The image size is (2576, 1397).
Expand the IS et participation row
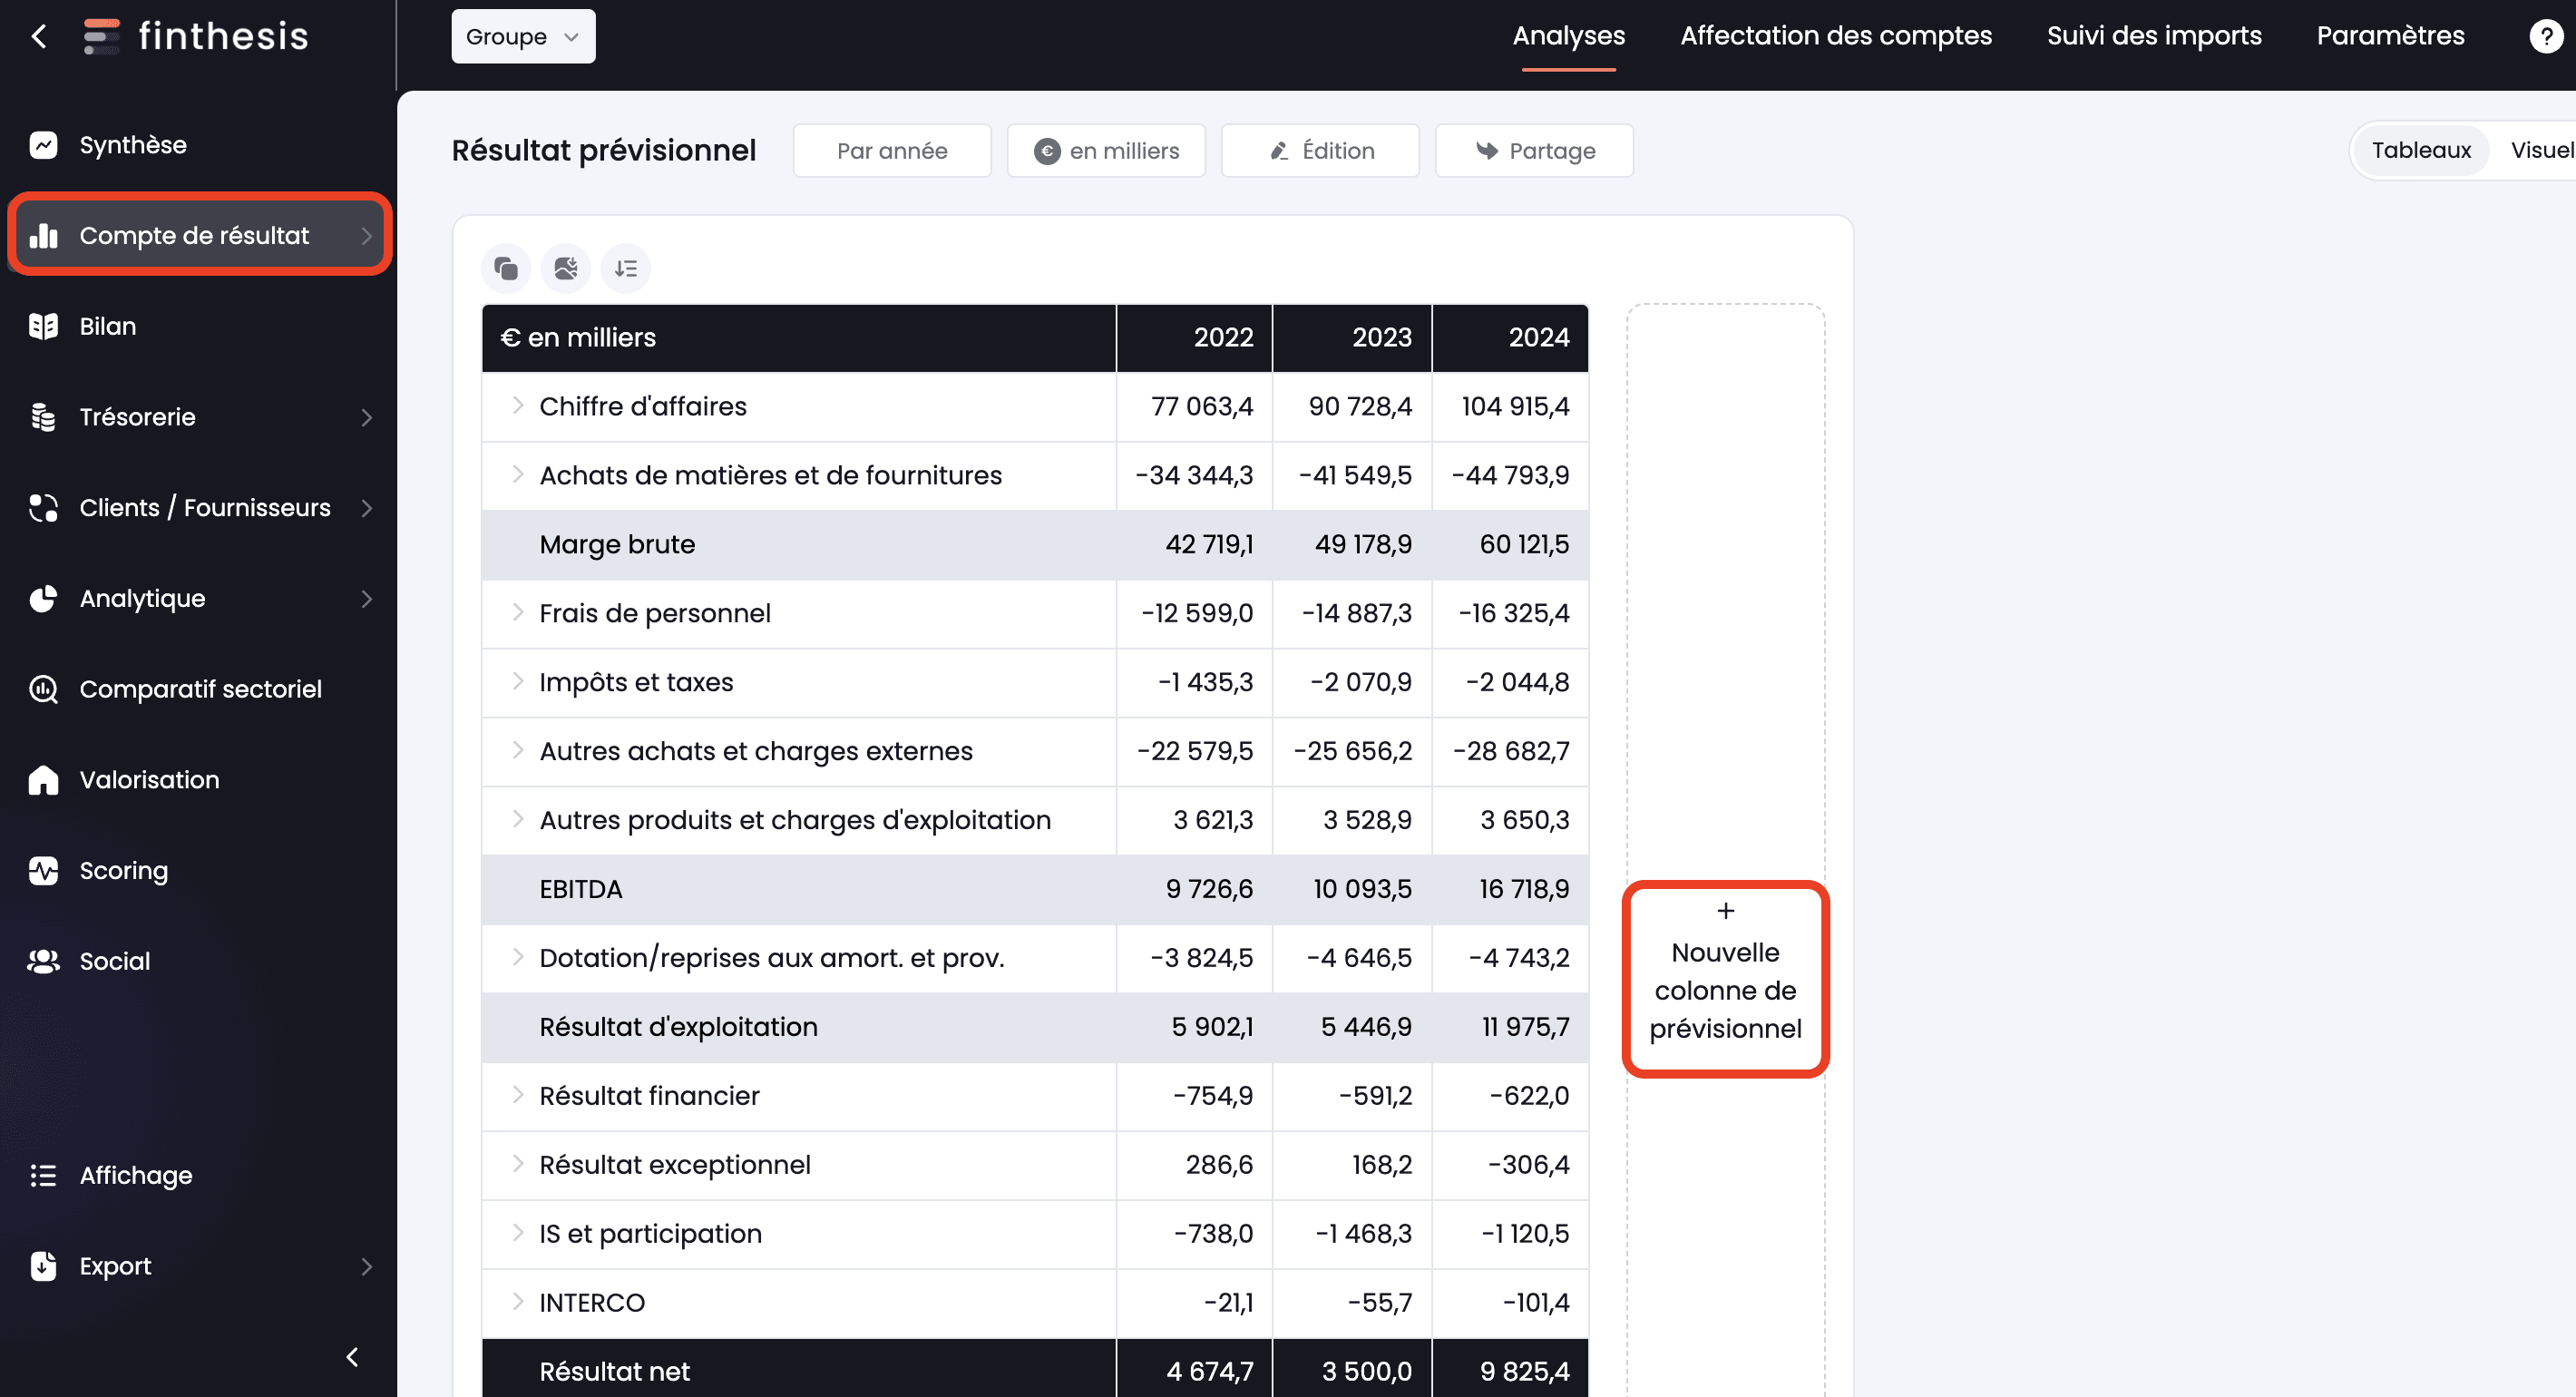517,1234
